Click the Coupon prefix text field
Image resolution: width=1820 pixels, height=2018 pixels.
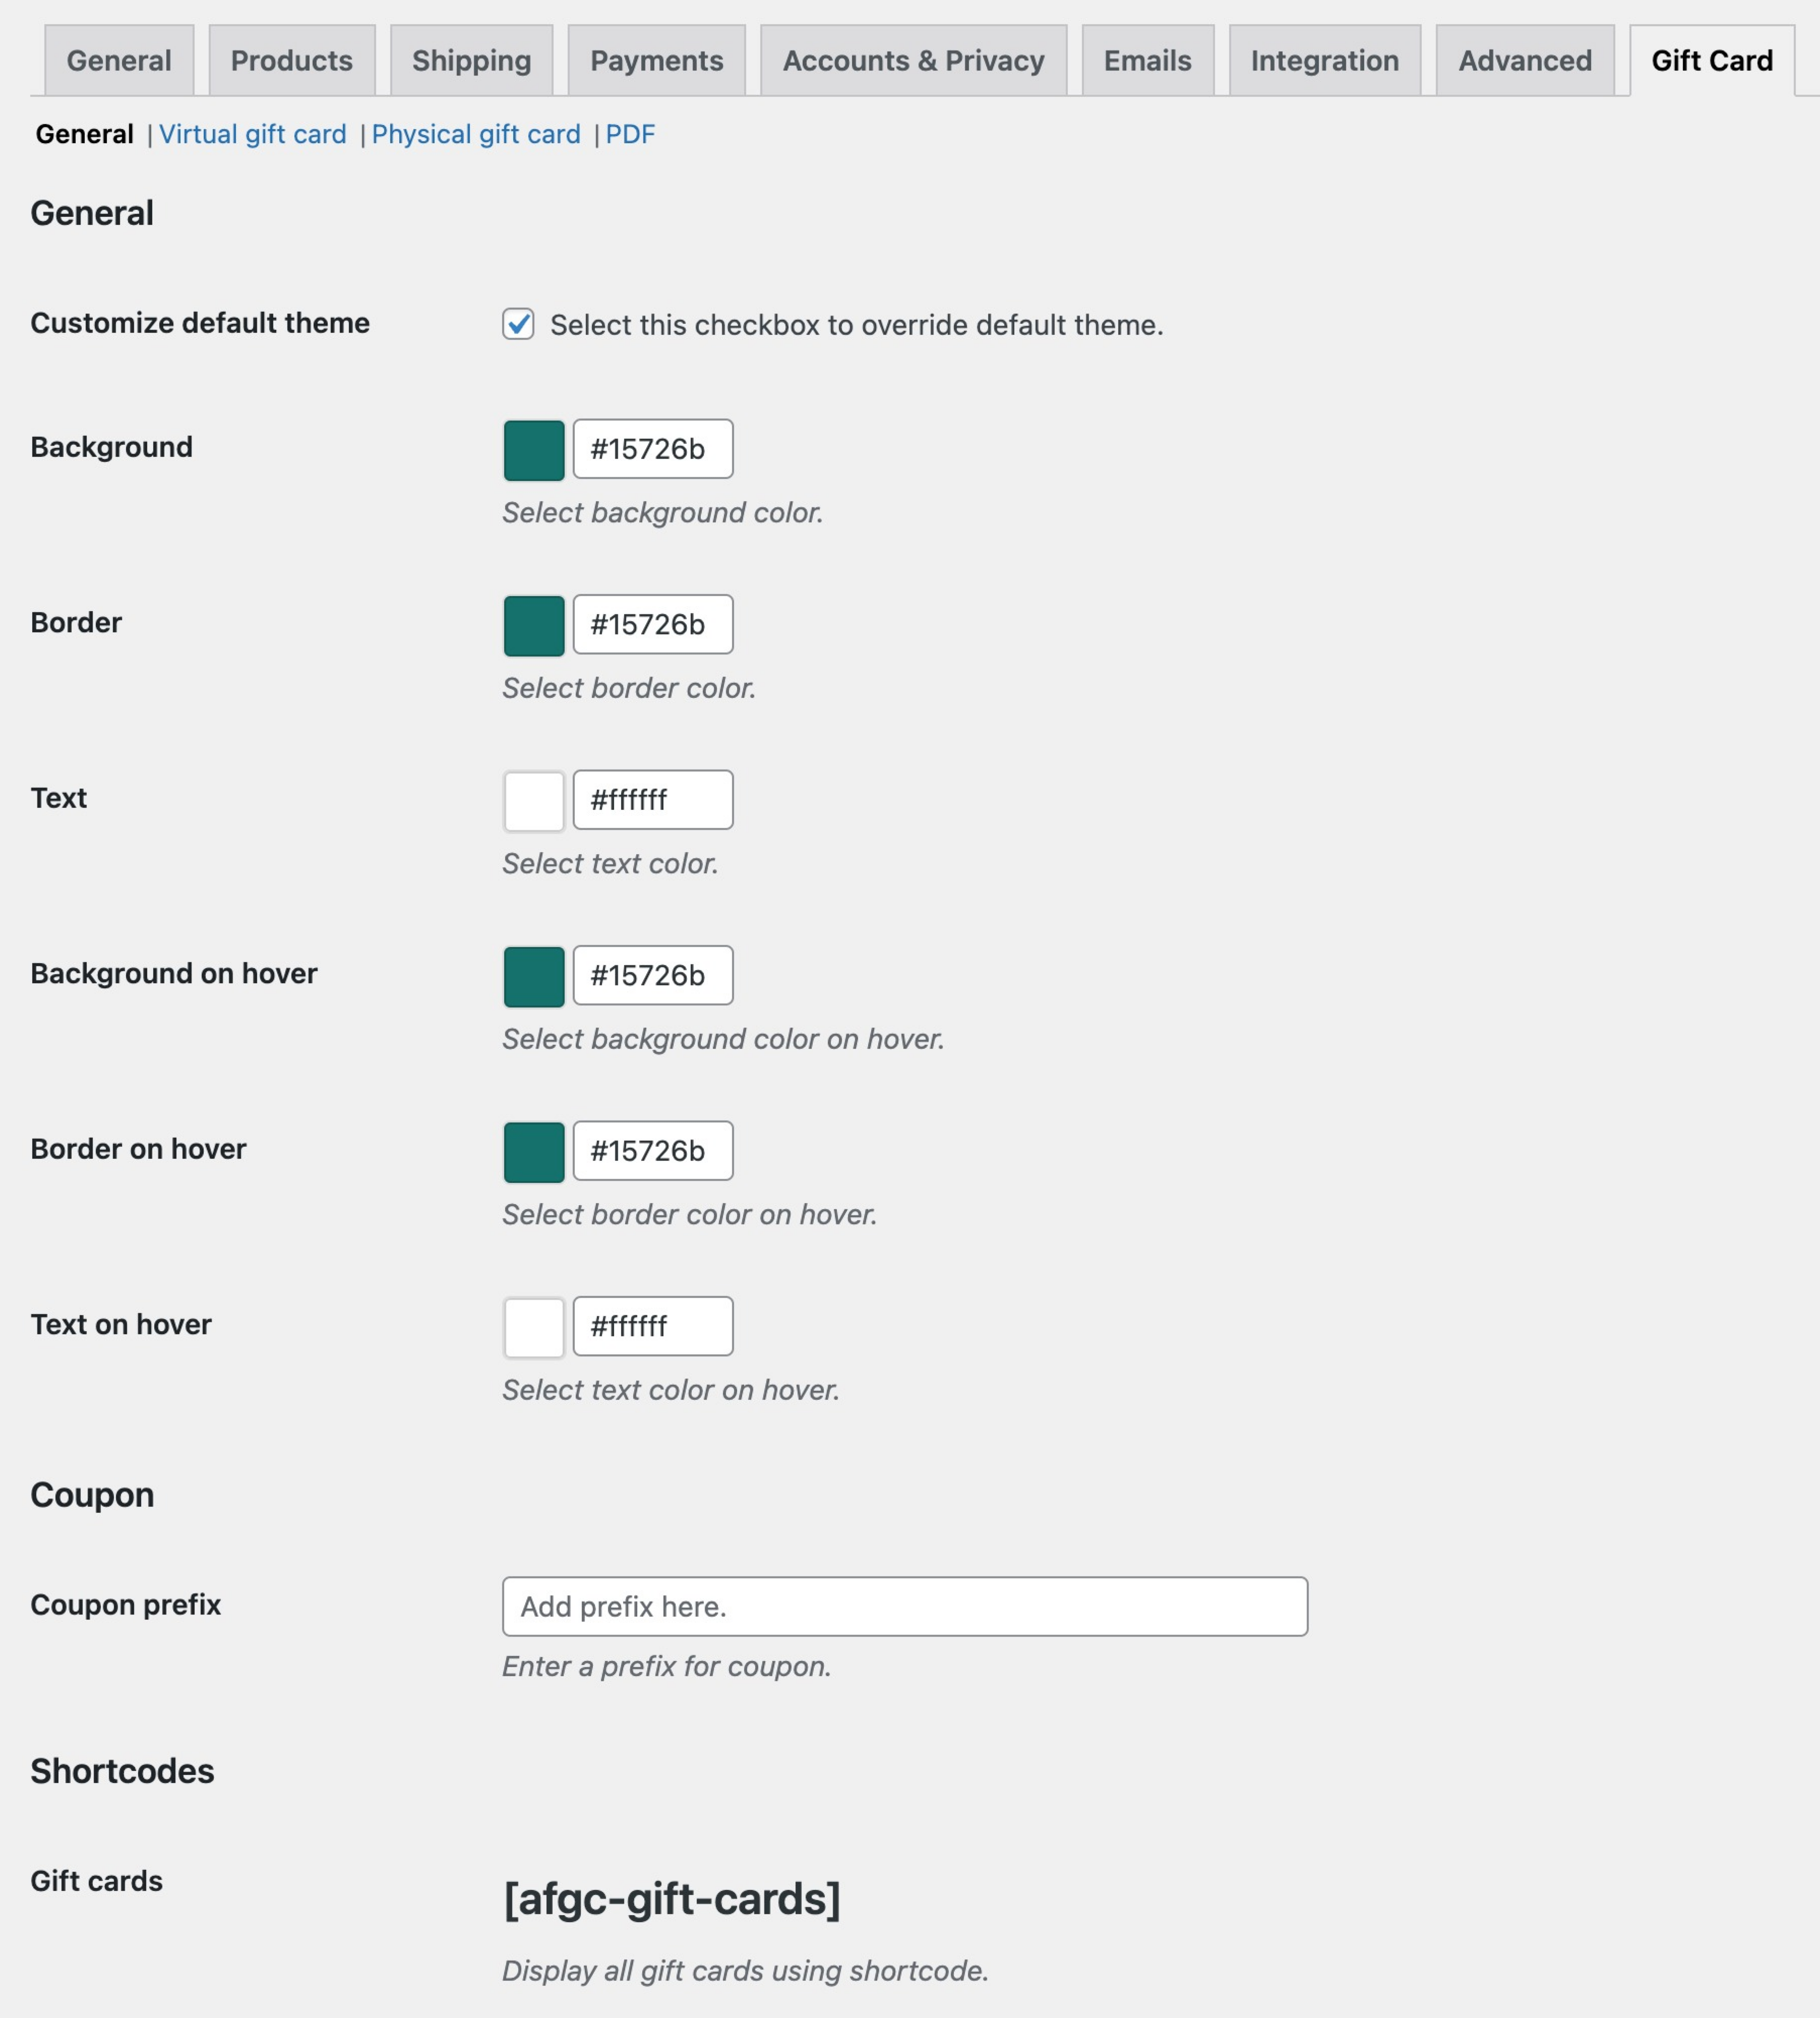[904, 1606]
